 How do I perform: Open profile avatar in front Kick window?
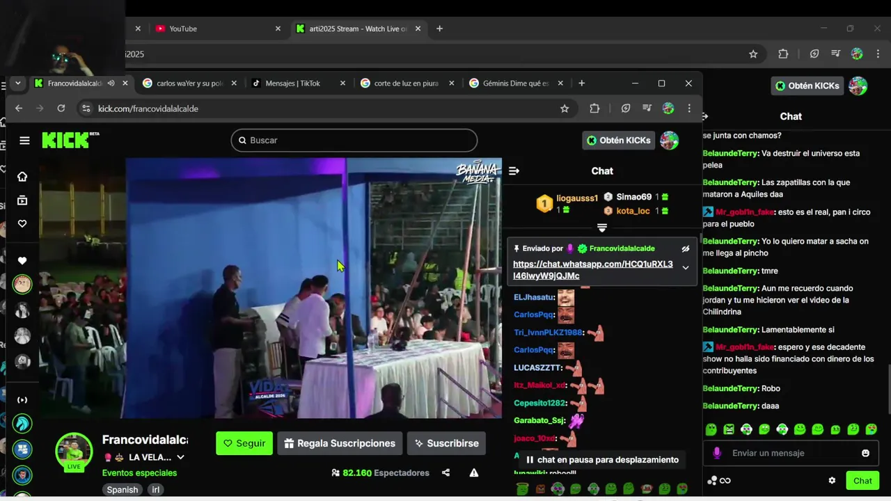pyautogui.click(x=669, y=141)
